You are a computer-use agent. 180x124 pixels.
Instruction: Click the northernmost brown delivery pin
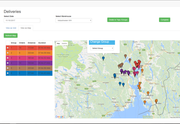pyautogui.click(x=125, y=56)
